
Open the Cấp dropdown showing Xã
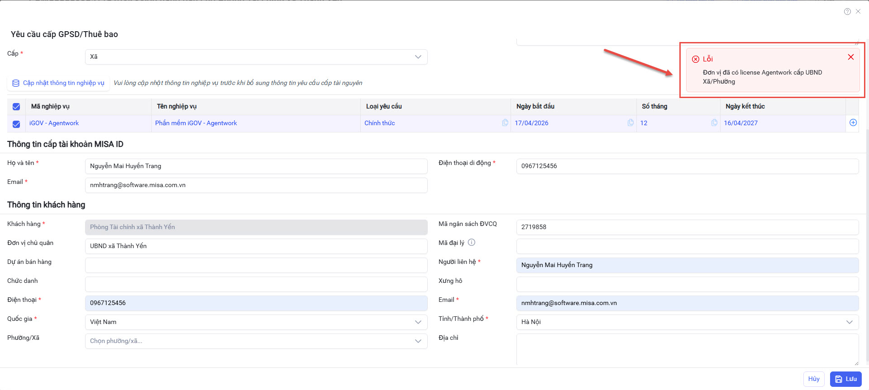(x=256, y=57)
